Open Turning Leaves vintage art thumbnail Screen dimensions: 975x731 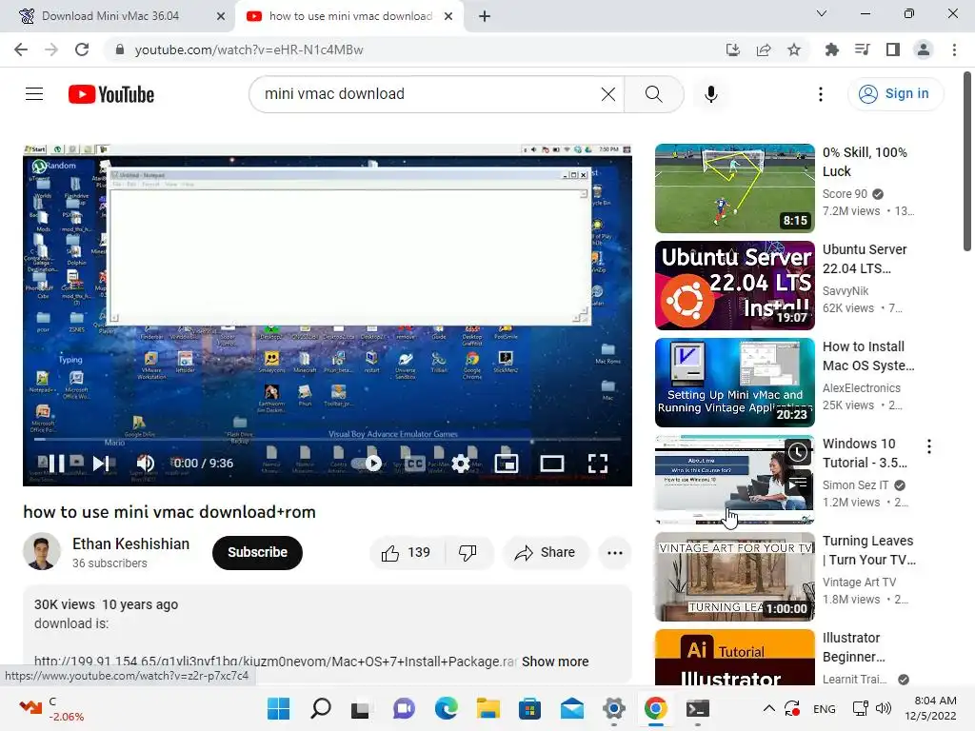coord(734,577)
